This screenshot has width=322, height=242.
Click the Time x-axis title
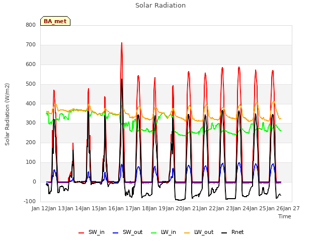pos(285,216)
